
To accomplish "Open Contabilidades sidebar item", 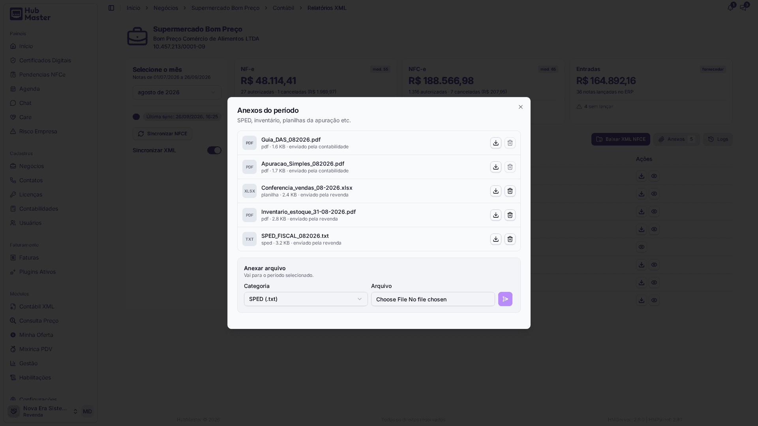I will [51, 209].
